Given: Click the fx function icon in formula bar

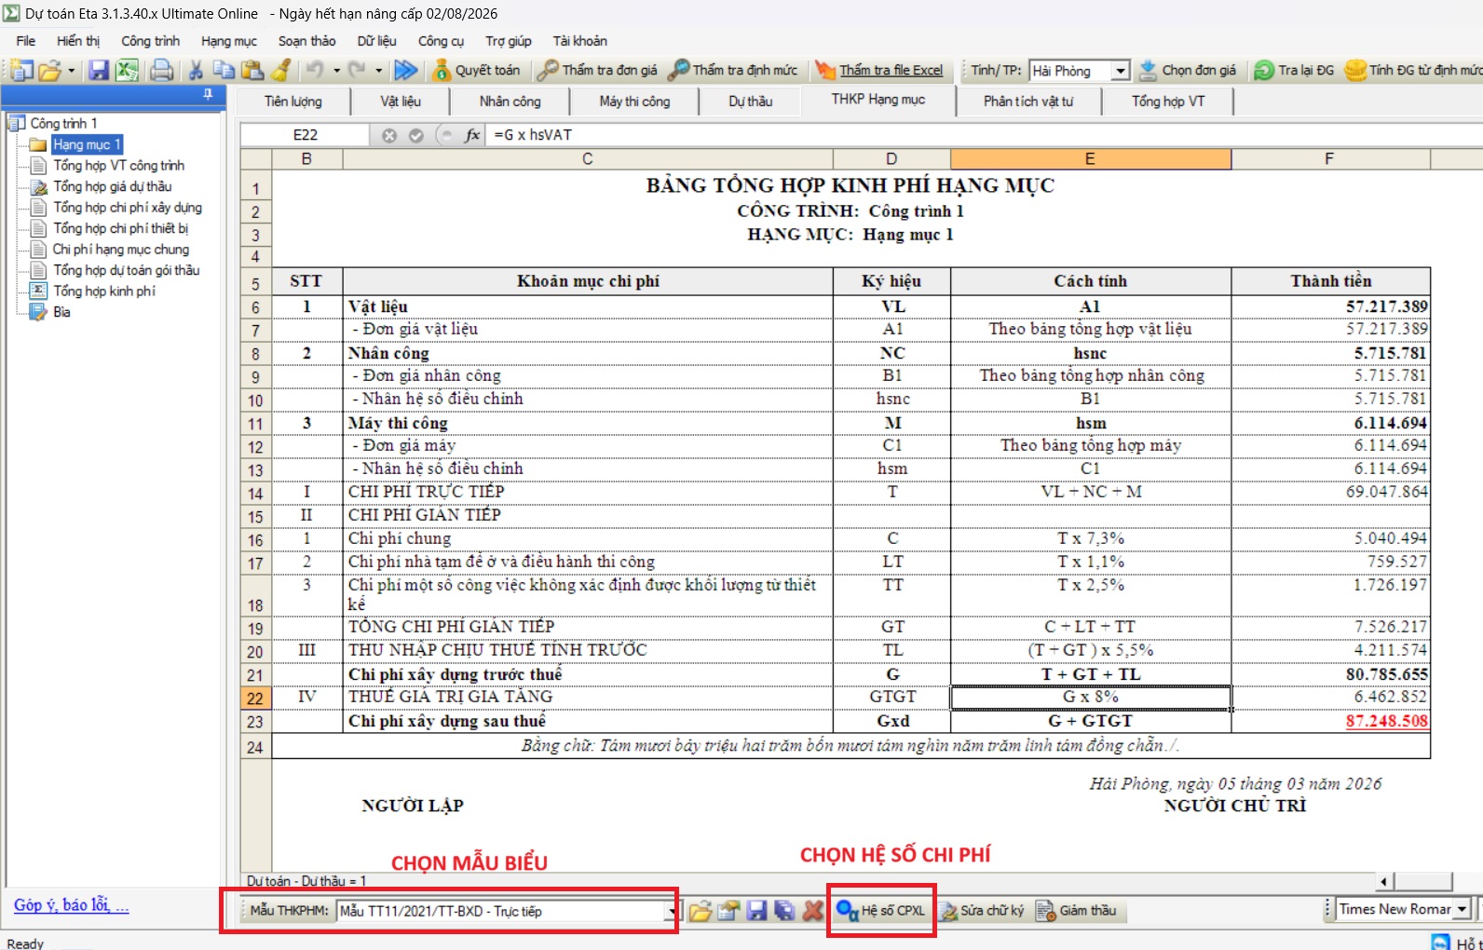Looking at the screenshot, I should (x=472, y=135).
